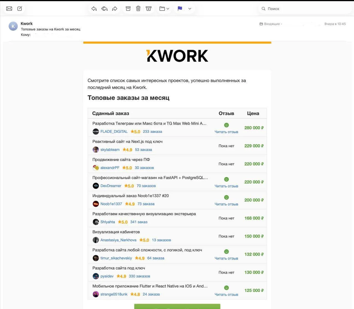Screen dimensions: 354x309
Task: Click the skylabteam avatar
Action: (x=96, y=150)
